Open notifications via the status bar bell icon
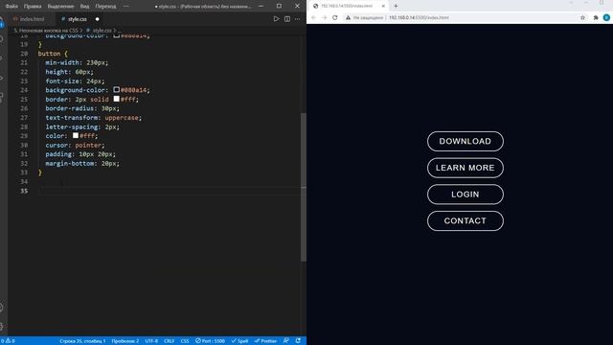Screen dimensions: 613x345 298,341
